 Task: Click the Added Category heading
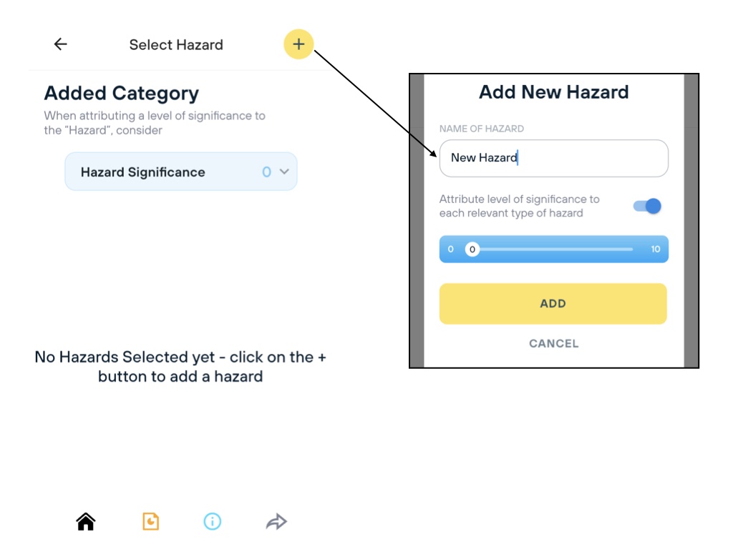point(122,94)
